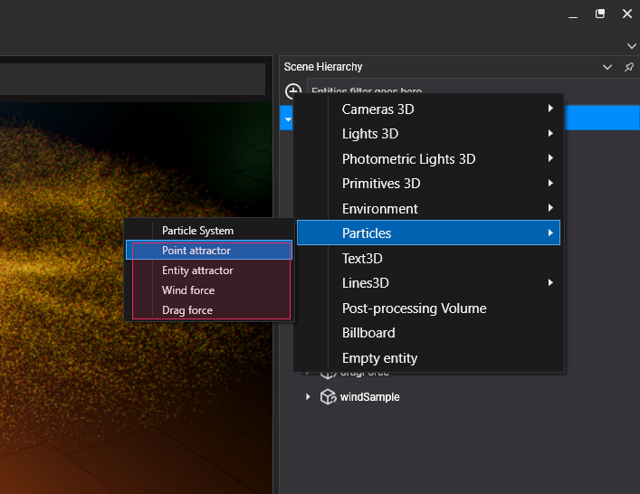The image size is (640, 494).
Task: Pin the Scene Hierarchy panel
Action: coord(629,67)
